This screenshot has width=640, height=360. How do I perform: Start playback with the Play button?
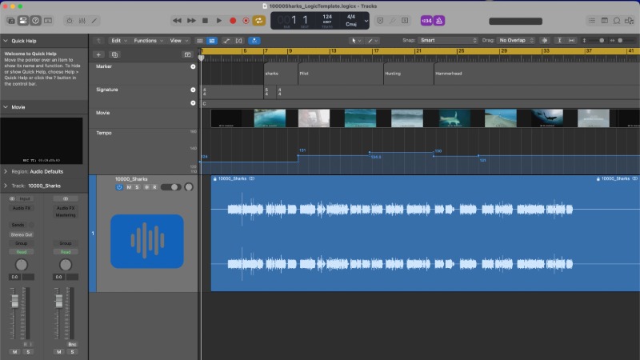pyautogui.click(x=219, y=20)
